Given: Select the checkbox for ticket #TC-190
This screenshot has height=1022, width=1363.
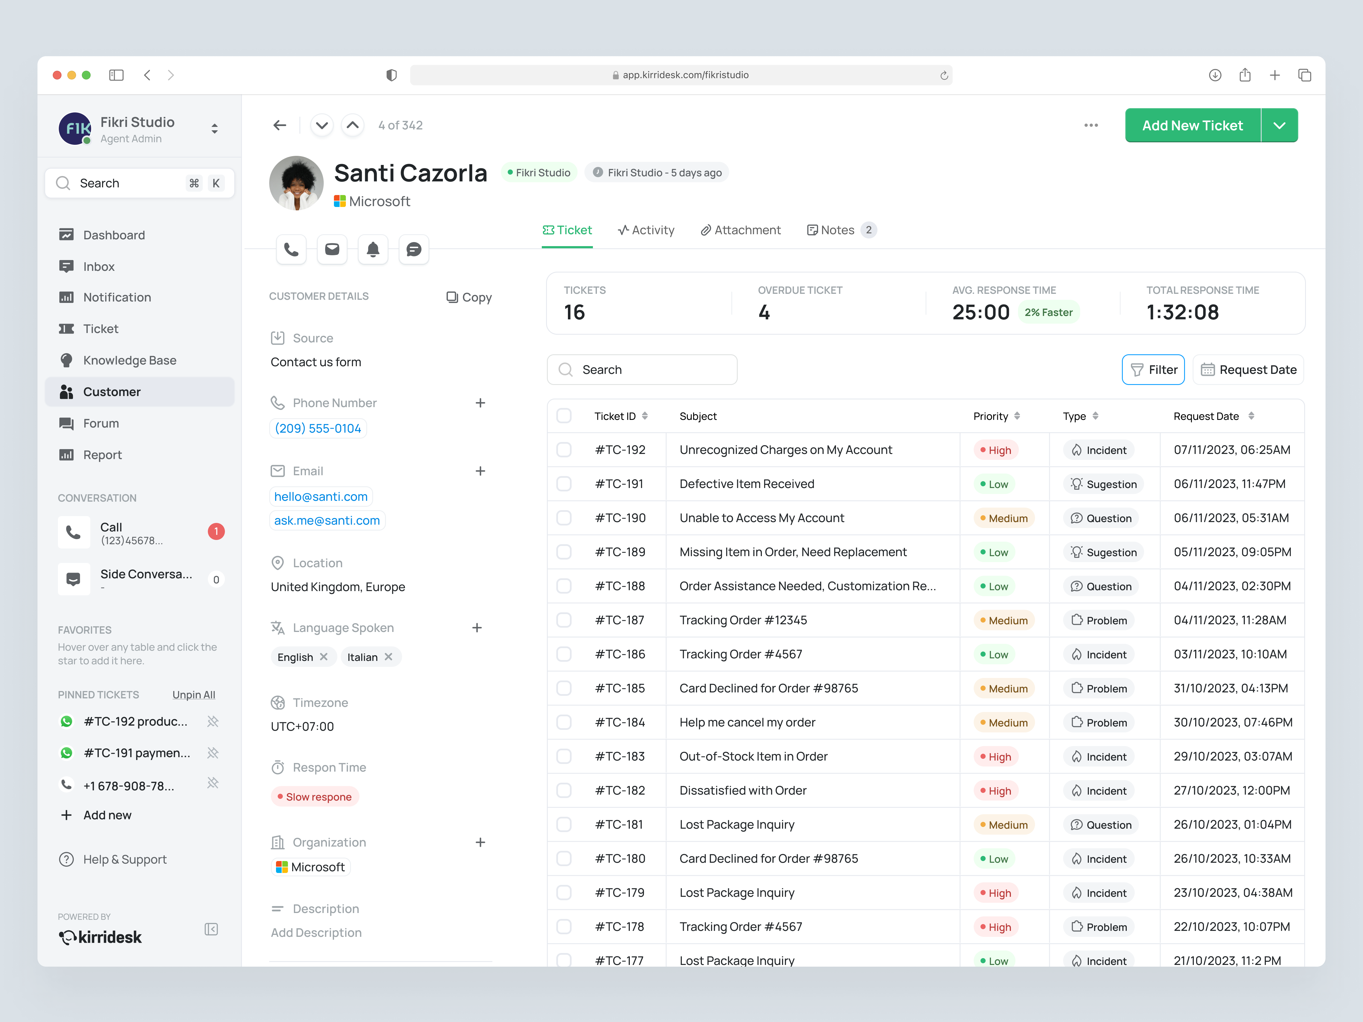Looking at the screenshot, I should click(564, 518).
